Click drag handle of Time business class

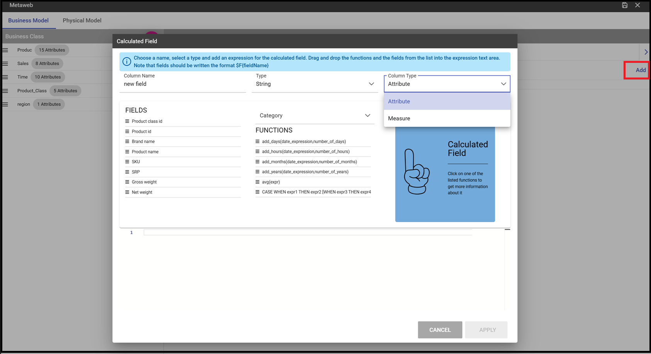[5, 77]
